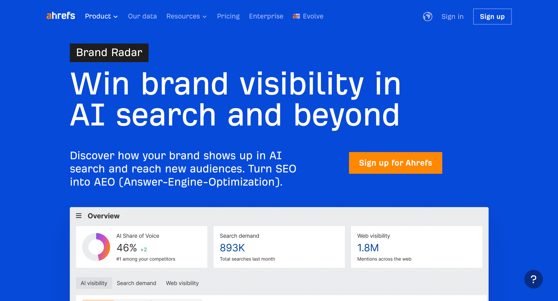Click the 'Search demand' card title
This screenshot has width=558, height=301.
point(239,236)
